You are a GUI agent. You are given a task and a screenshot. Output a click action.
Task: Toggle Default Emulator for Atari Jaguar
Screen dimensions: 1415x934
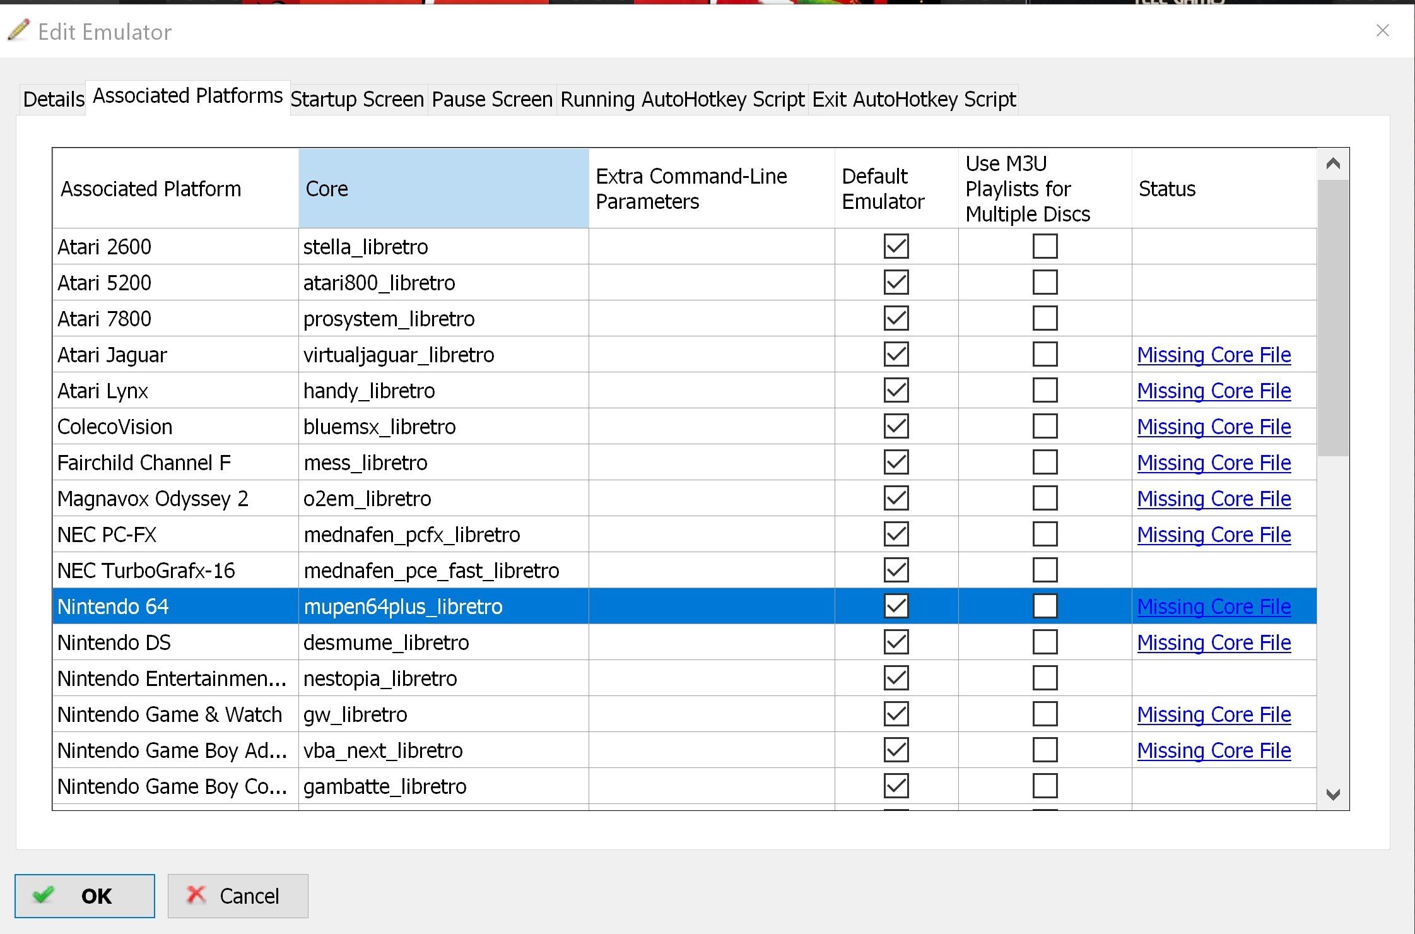pyautogui.click(x=896, y=354)
